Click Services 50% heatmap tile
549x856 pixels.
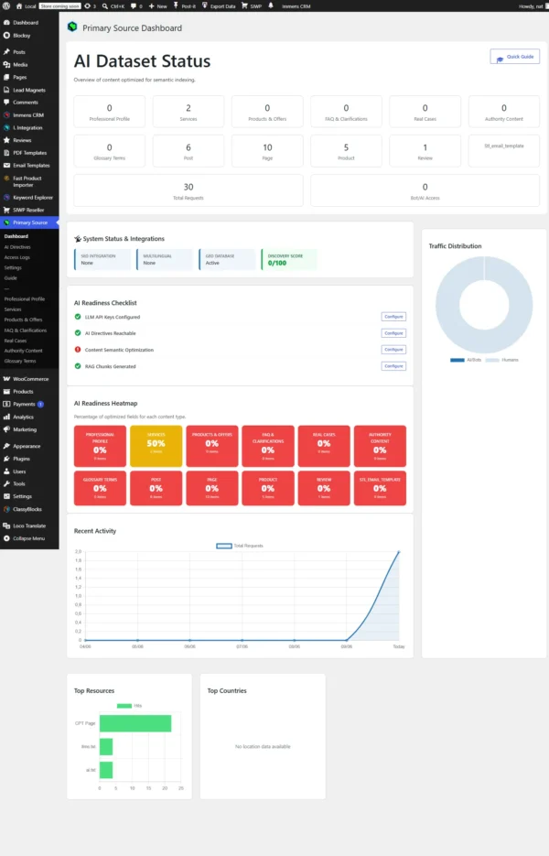pos(156,446)
